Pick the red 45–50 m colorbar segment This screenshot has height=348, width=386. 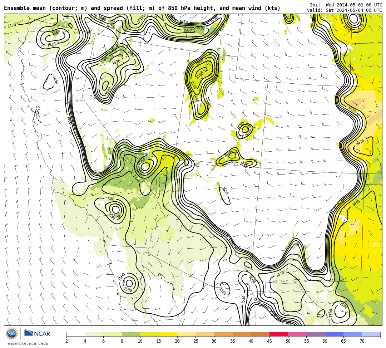tap(279, 334)
